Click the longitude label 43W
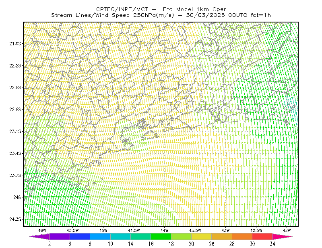322x248 pixels. click(226, 230)
